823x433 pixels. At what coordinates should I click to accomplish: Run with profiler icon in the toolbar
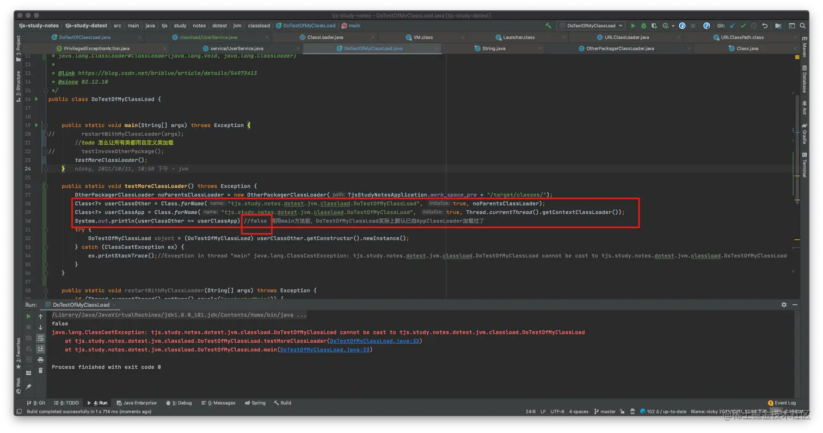tap(665, 26)
